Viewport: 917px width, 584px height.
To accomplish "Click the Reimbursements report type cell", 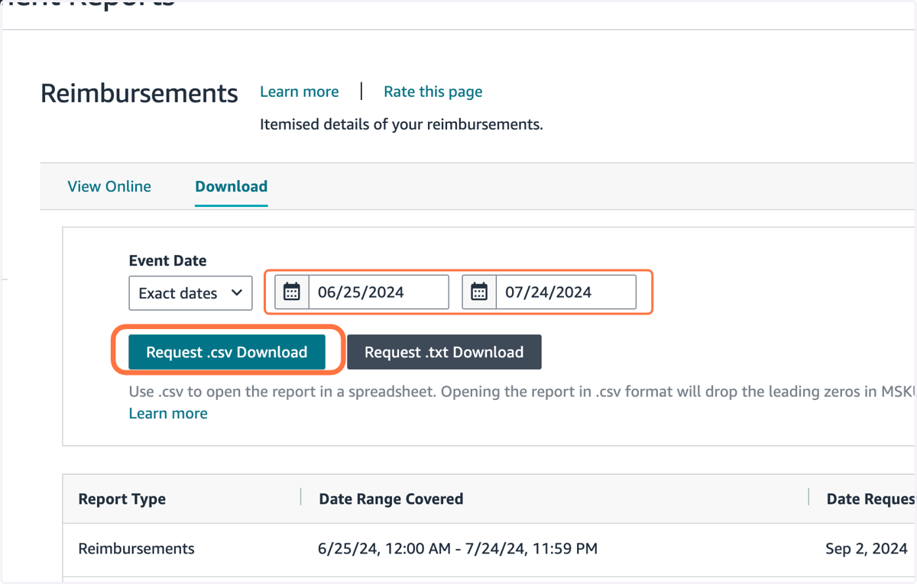I will pos(137,548).
